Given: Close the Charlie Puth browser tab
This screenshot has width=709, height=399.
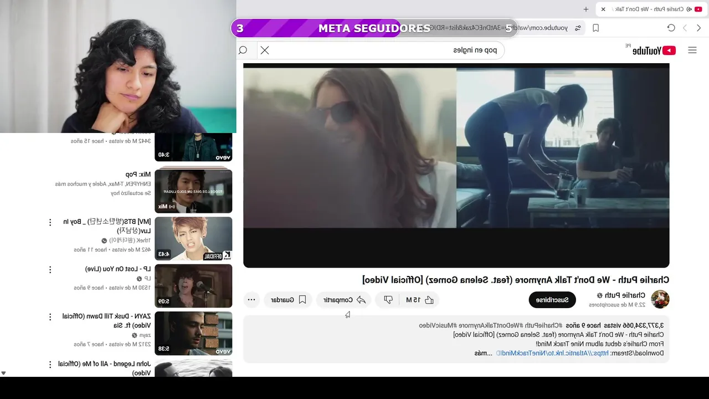Looking at the screenshot, I should (603, 9).
